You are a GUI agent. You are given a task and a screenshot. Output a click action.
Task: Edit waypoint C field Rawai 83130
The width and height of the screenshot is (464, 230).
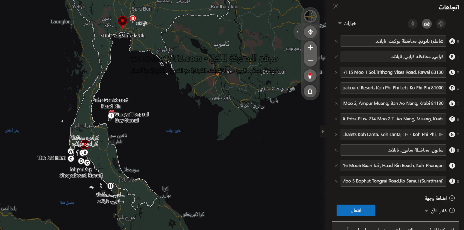tap(393, 72)
